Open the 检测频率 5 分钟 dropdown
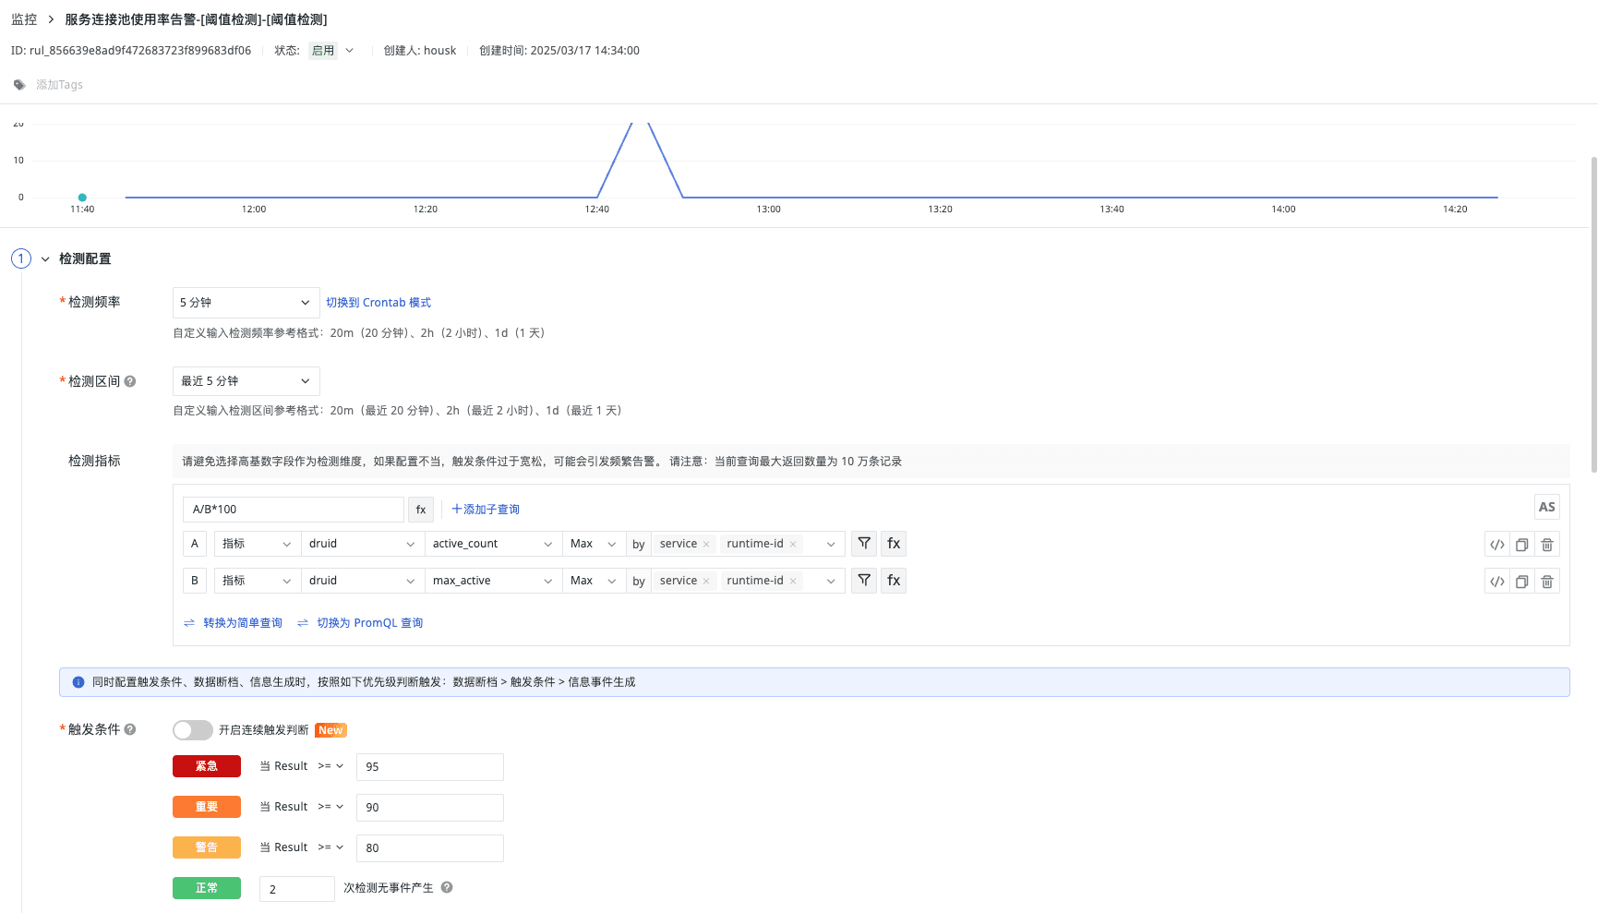The height and width of the screenshot is (913, 1598). click(246, 303)
